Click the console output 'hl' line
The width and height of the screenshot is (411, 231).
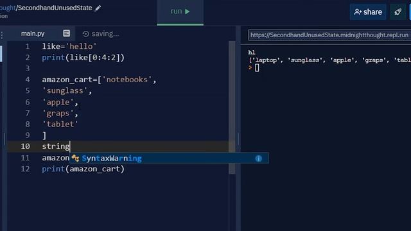[x=252, y=53]
